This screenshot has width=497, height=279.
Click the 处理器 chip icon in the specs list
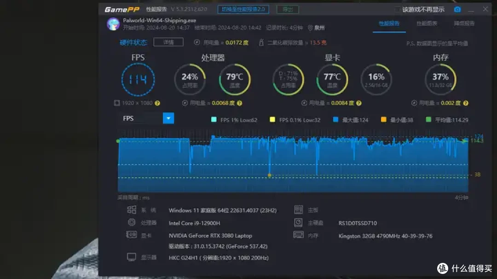click(132, 222)
